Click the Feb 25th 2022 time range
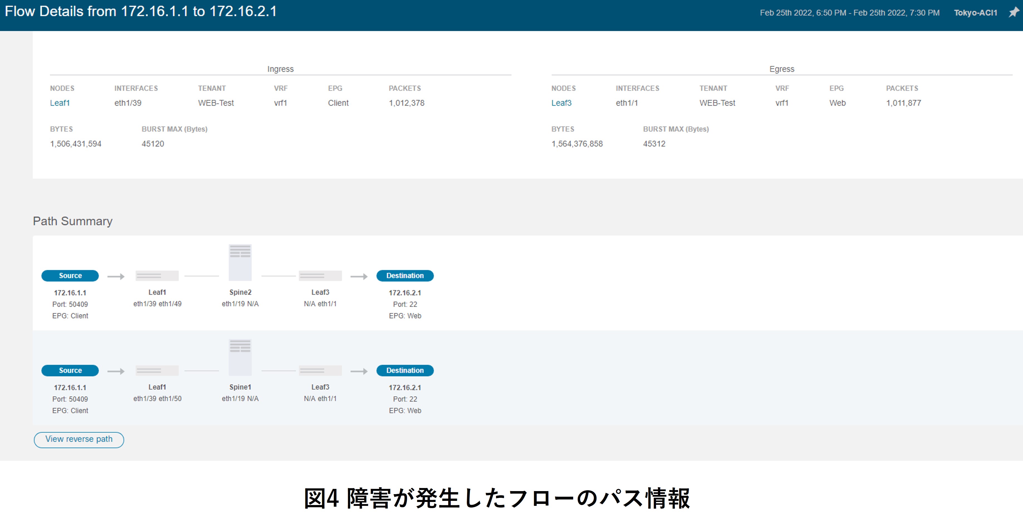 (x=849, y=13)
